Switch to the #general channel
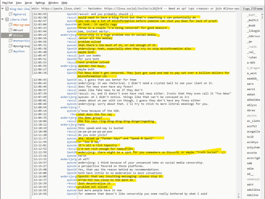This screenshot has height=199, width=265. (x=19, y=14)
